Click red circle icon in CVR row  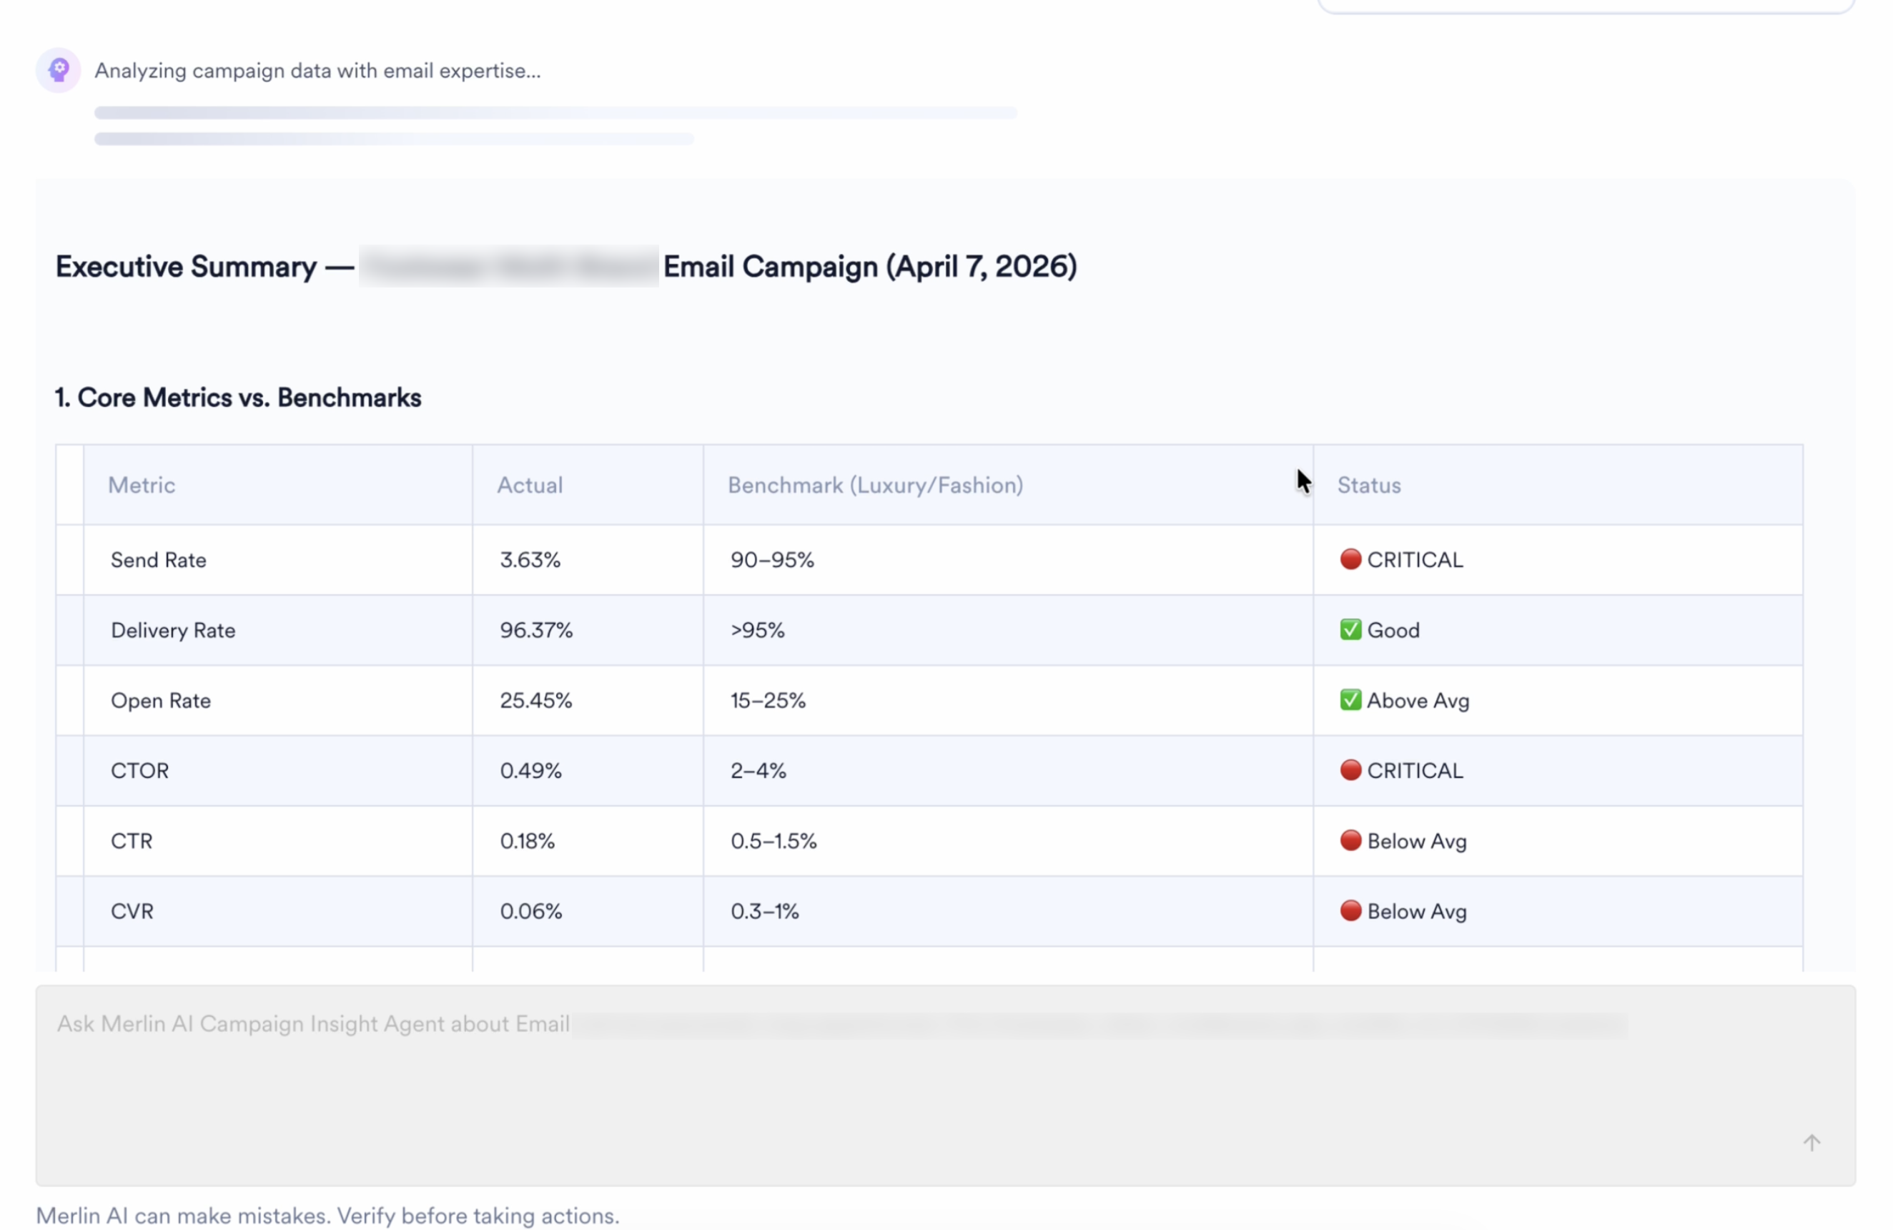[1350, 910]
